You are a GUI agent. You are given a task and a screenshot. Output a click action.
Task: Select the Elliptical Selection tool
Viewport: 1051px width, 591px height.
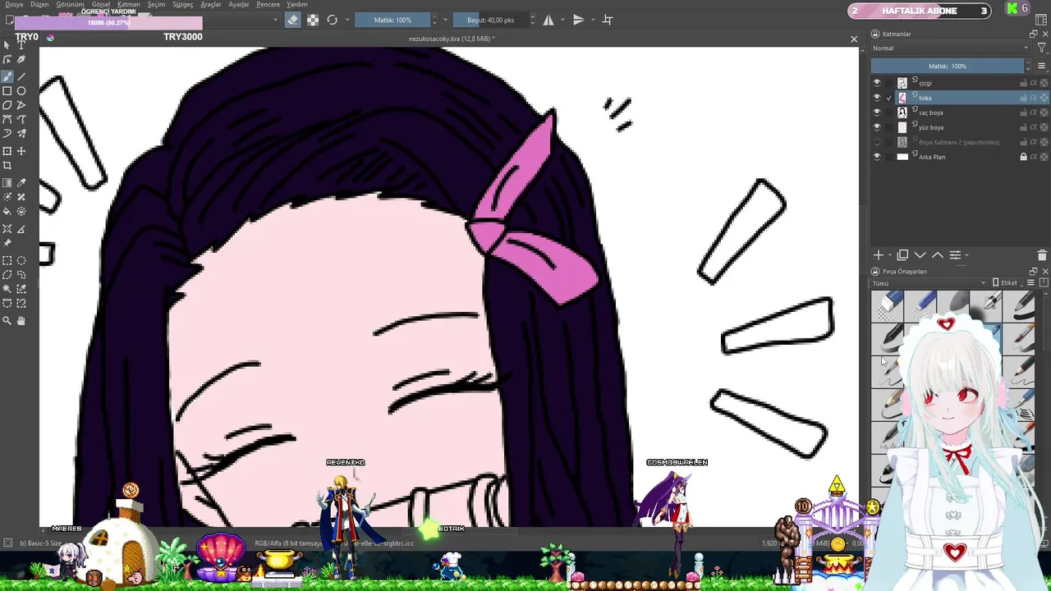pos(21,260)
